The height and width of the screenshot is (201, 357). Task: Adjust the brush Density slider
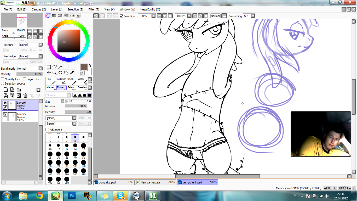tap(78, 112)
